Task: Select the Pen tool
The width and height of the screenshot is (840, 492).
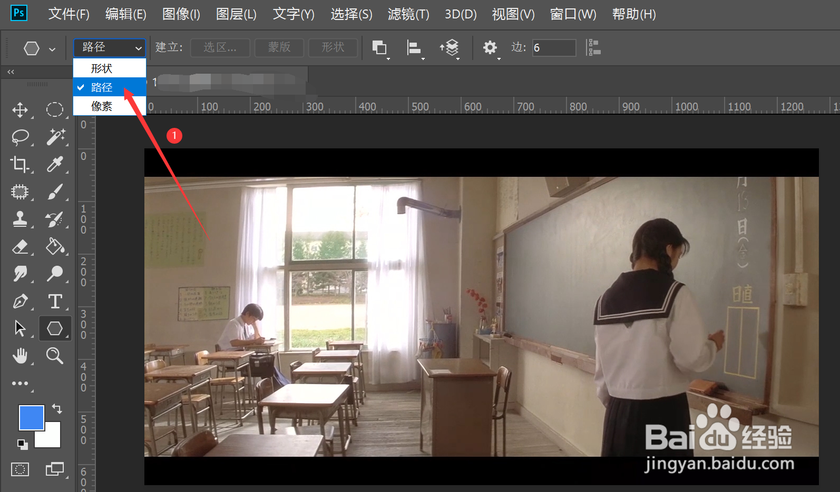Action: point(20,301)
